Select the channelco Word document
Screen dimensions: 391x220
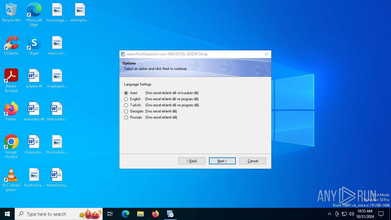tap(34, 145)
